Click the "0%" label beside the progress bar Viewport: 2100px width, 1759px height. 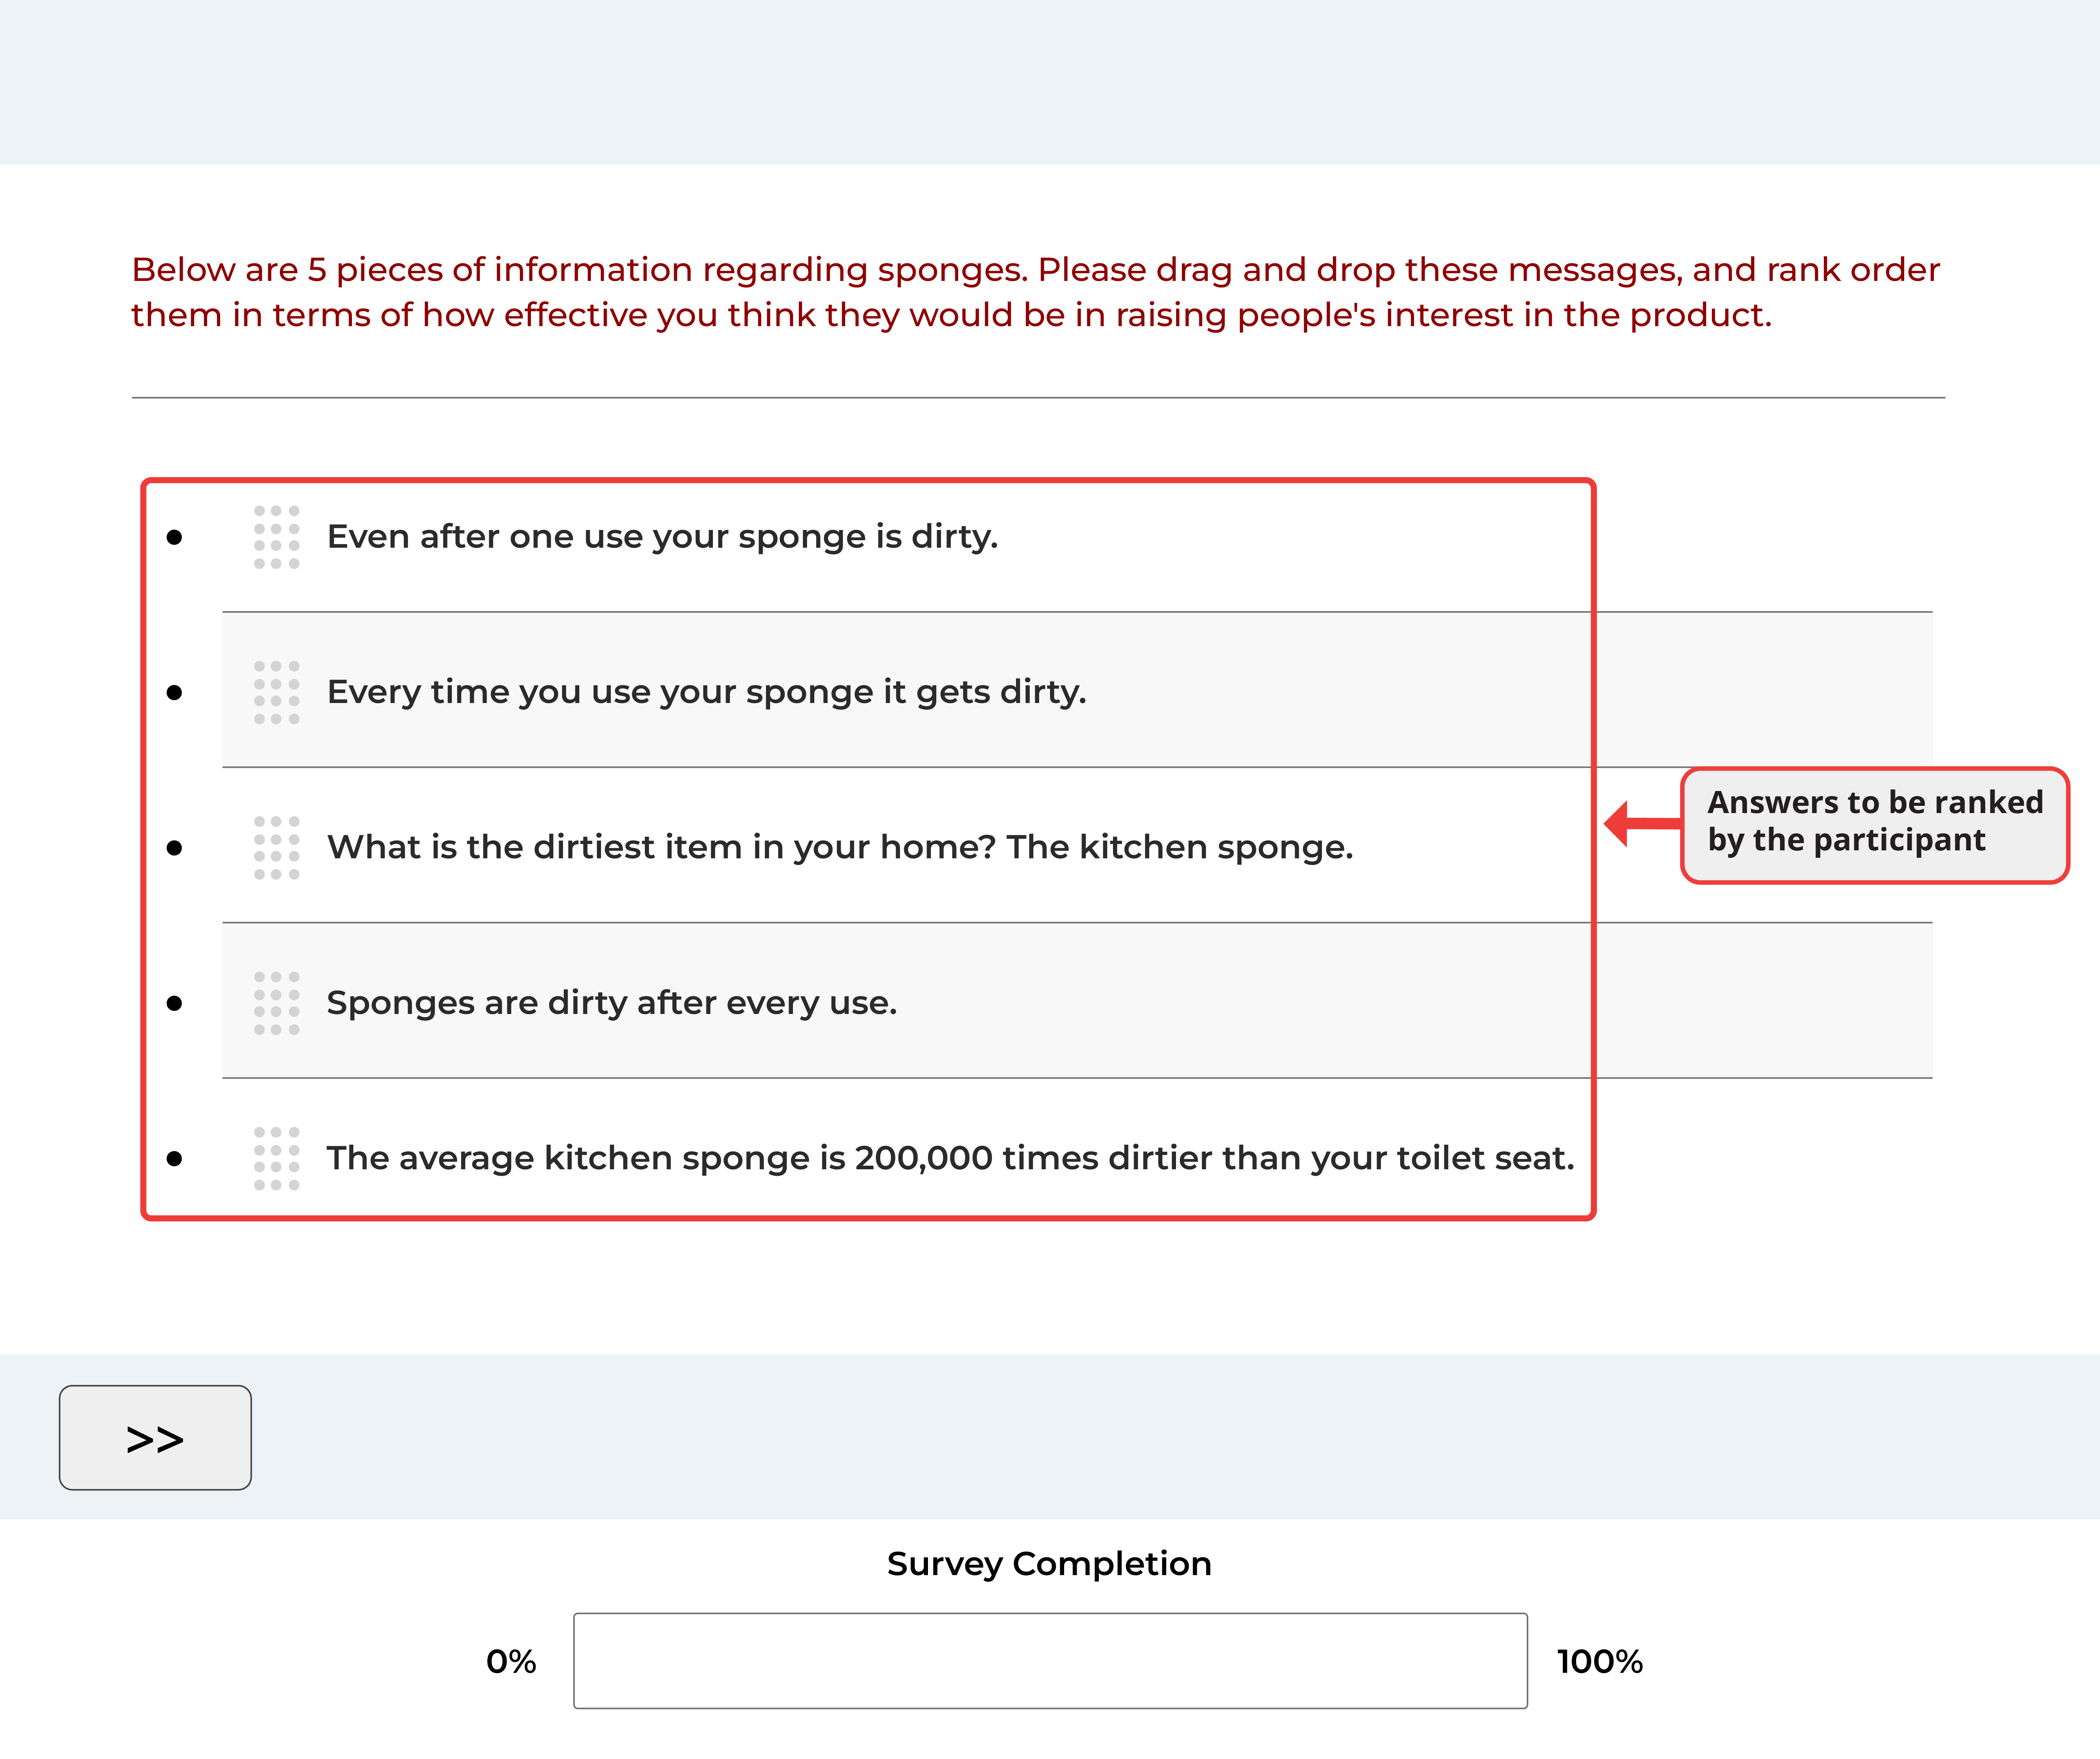[510, 1660]
